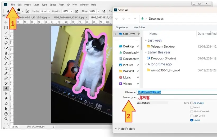Click the Downloads address bar
Image resolution: width=217 pixels, height=137 pixels.
[x=178, y=19]
